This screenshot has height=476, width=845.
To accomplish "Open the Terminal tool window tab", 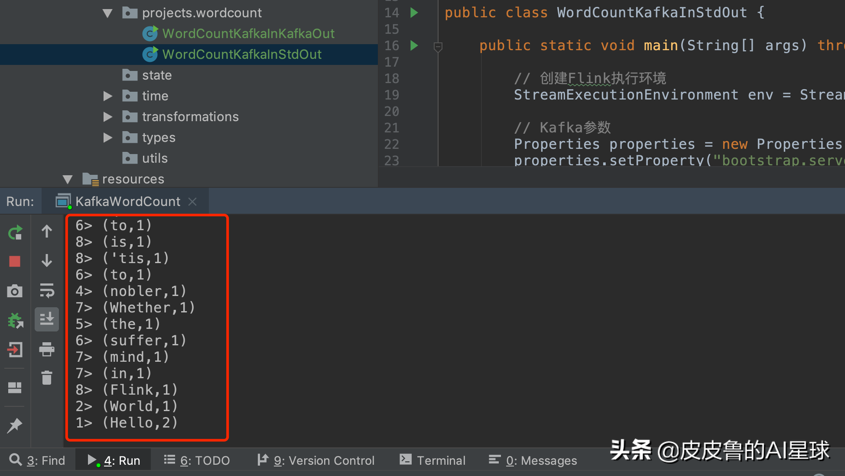I will pyautogui.click(x=432, y=460).
